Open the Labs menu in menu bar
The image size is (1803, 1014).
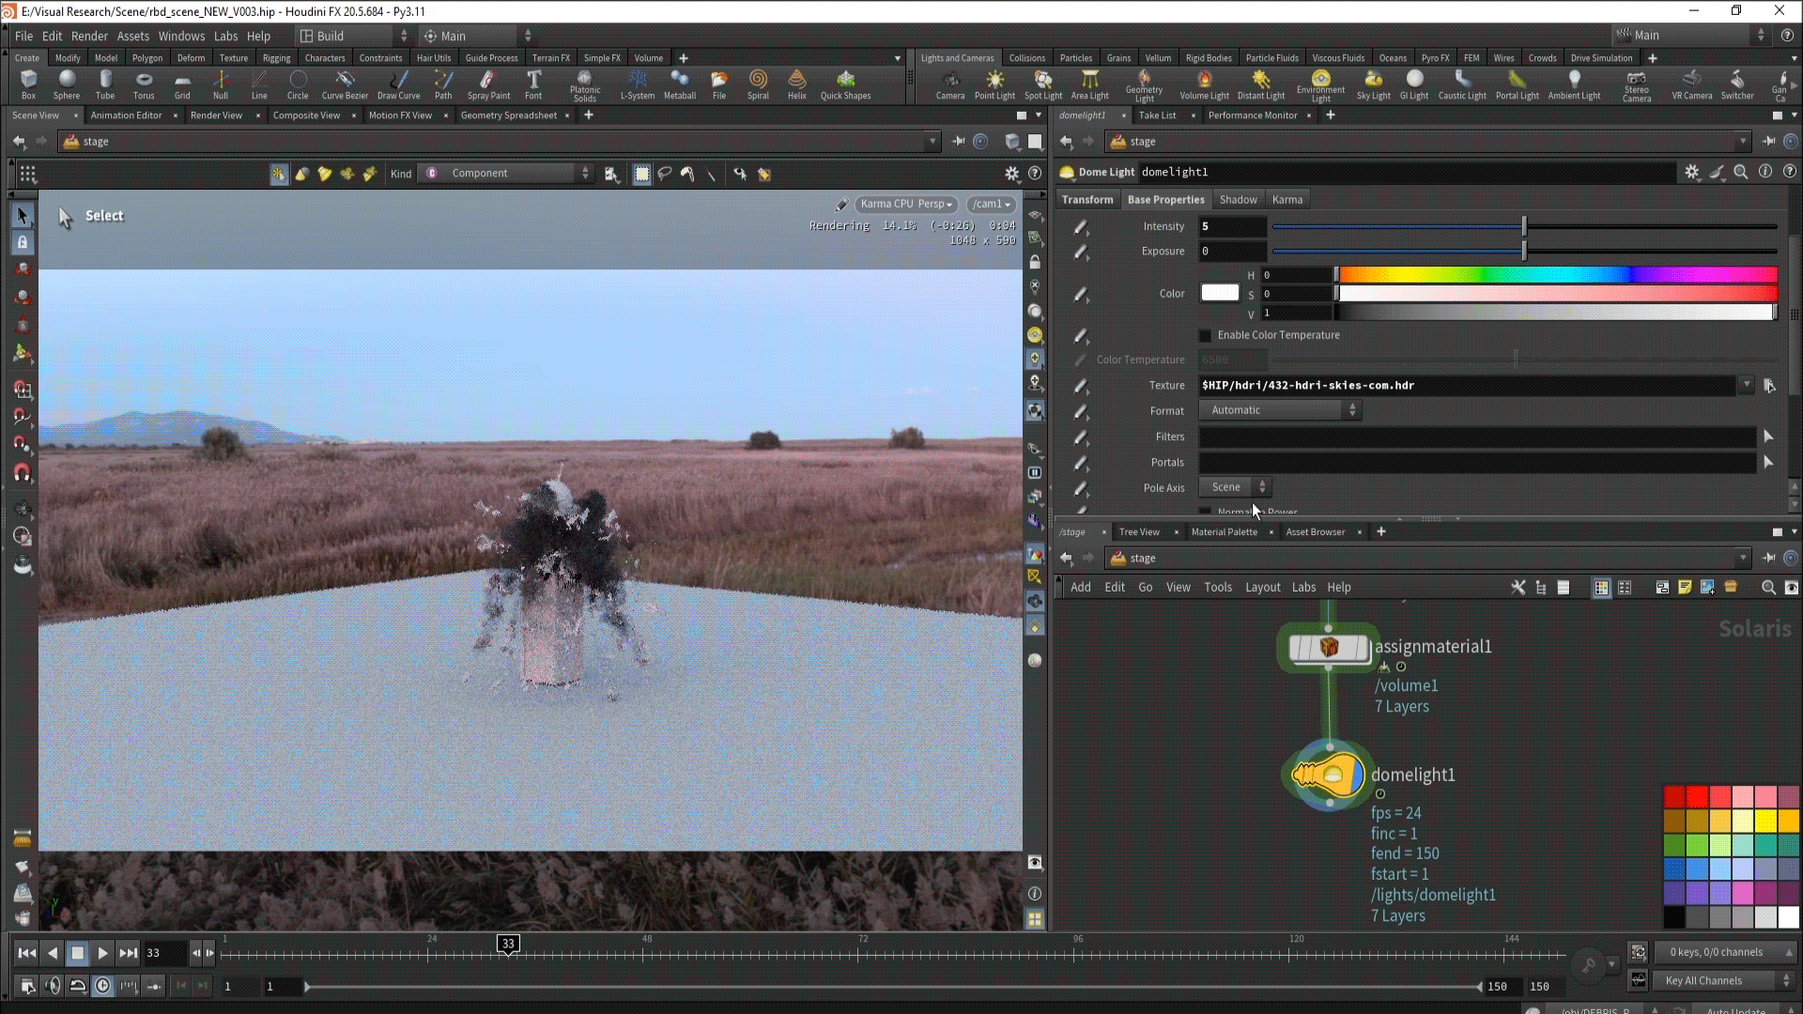[x=225, y=36]
